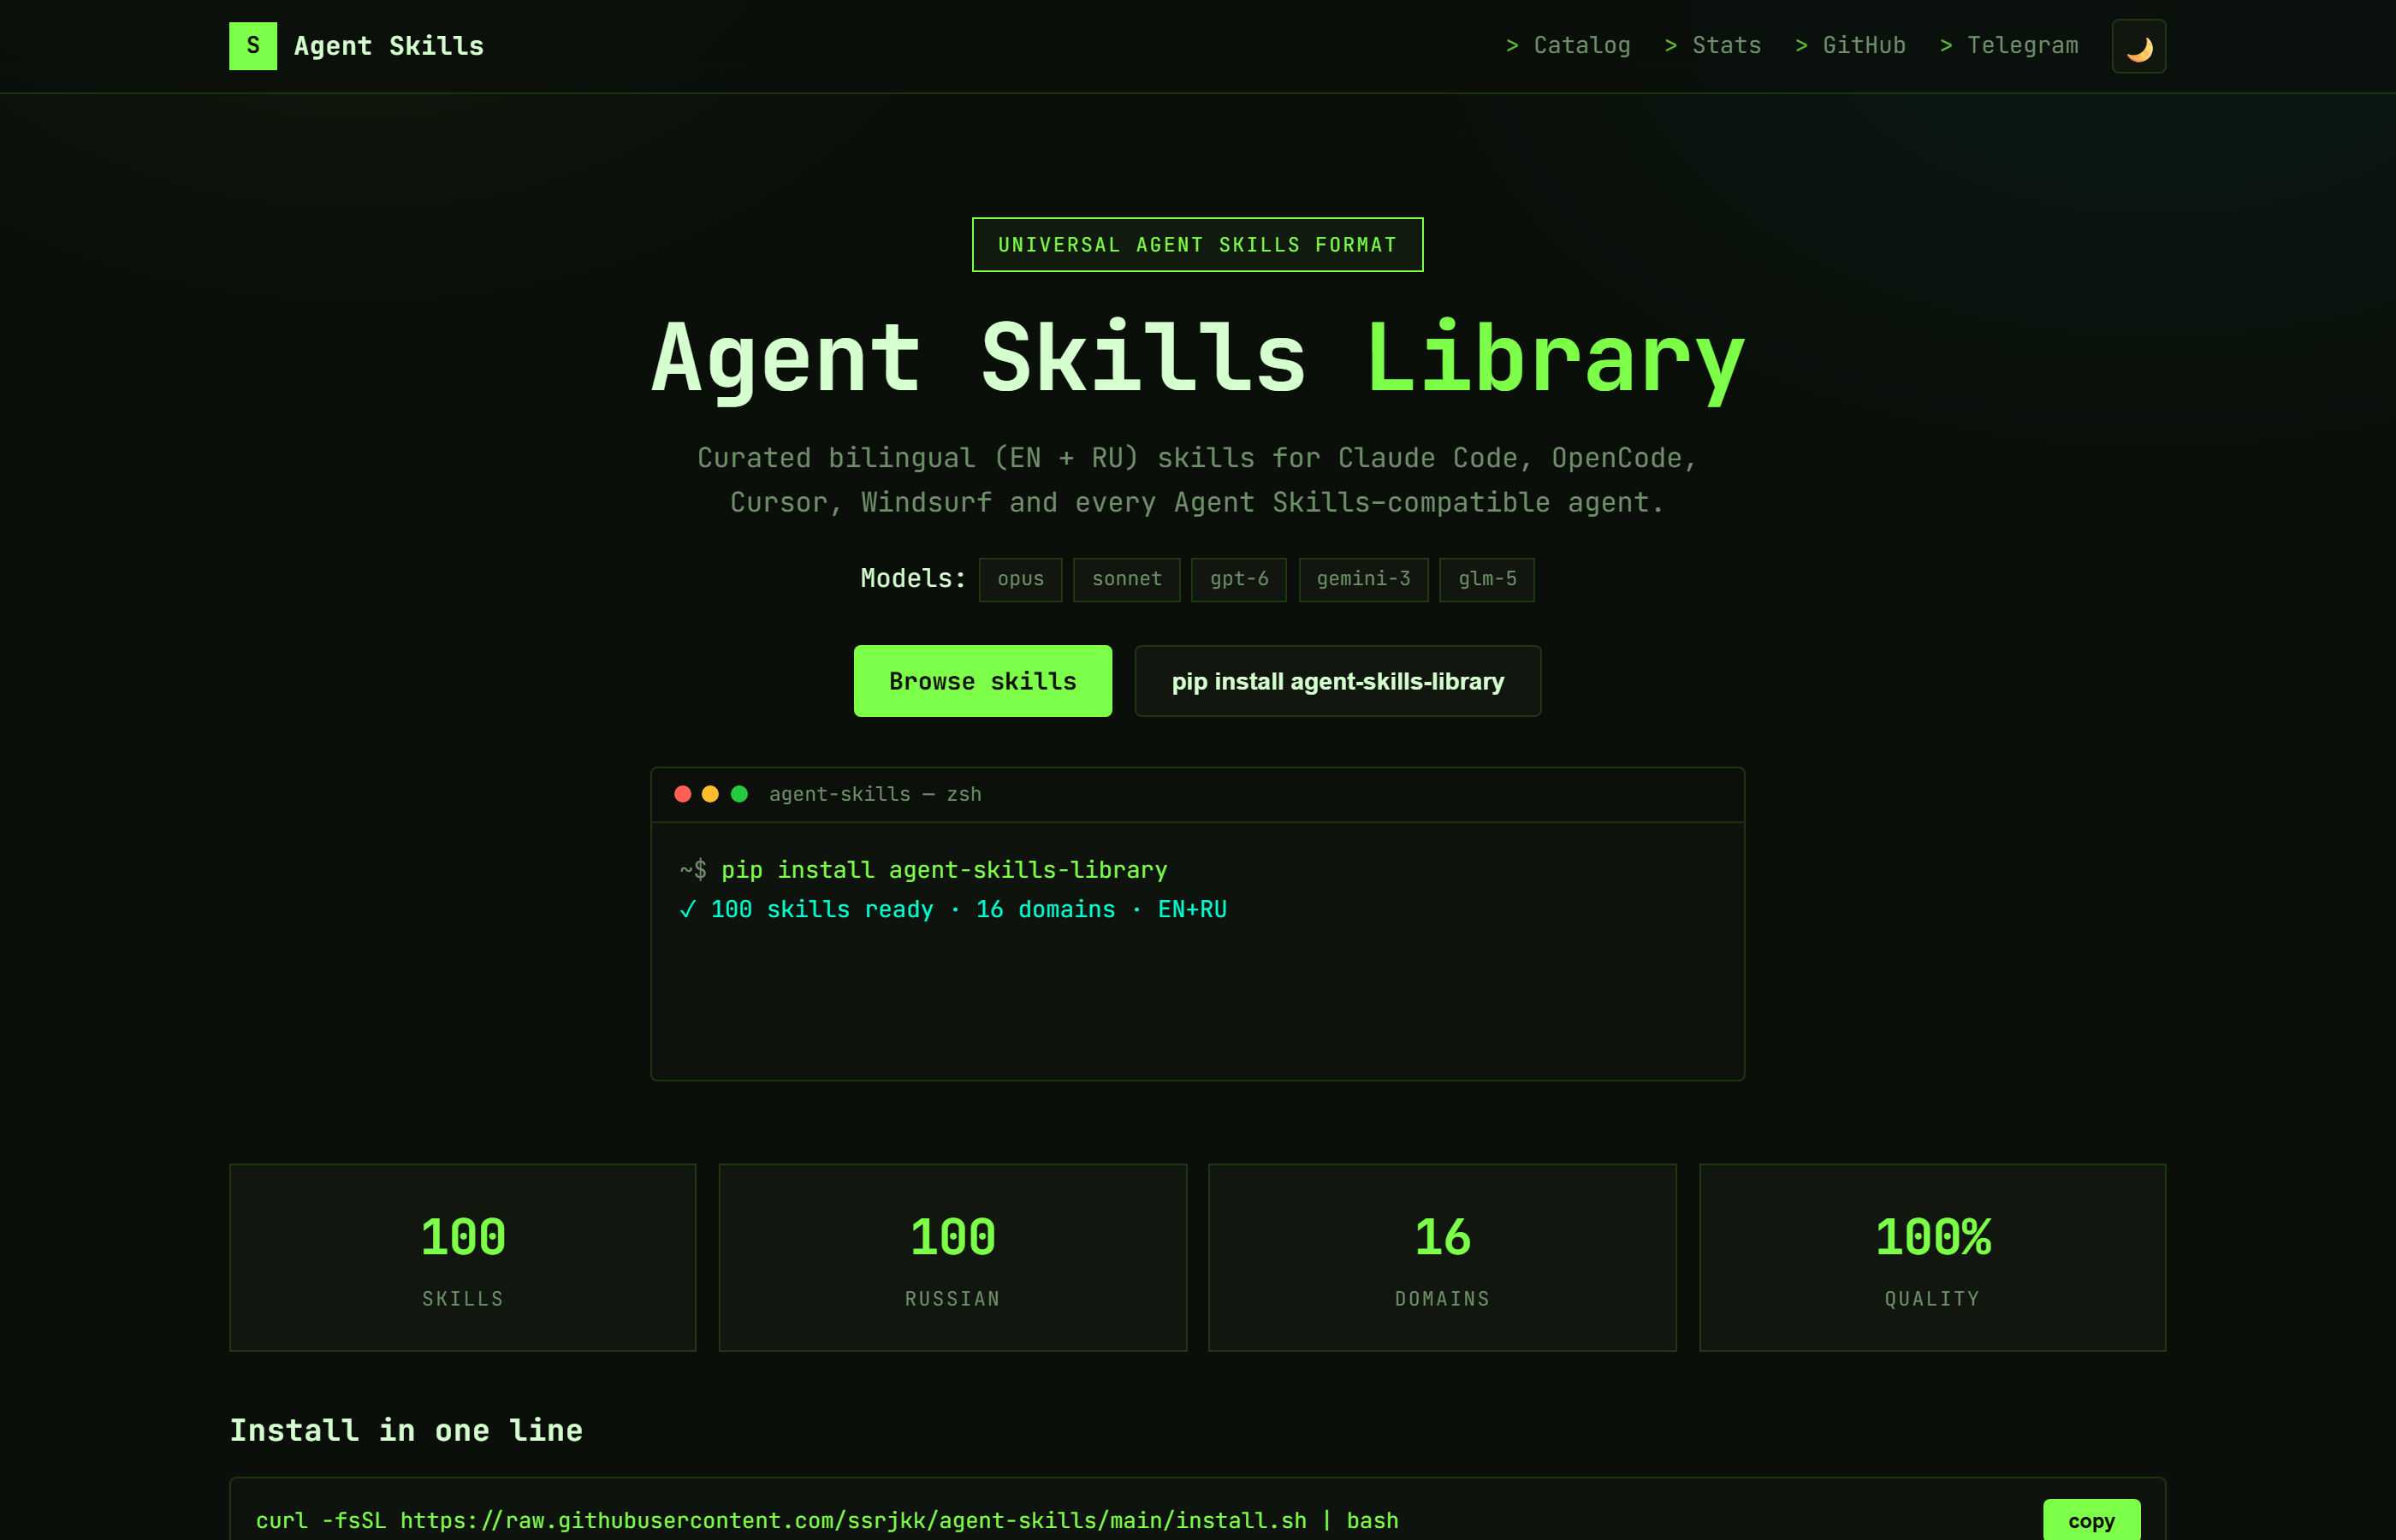Open the Telegram nav link
The image size is (2396, 1540).
tap(2008, 46)
